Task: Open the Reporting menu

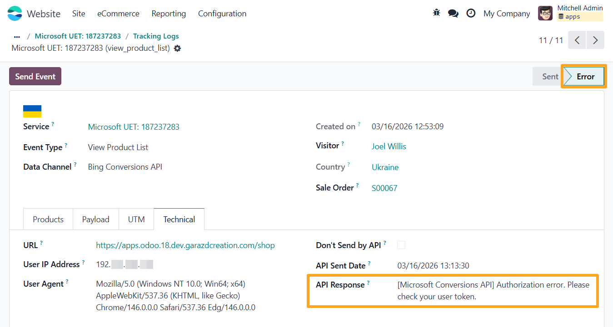Action: pyautogui.click(x=169, y=14)
